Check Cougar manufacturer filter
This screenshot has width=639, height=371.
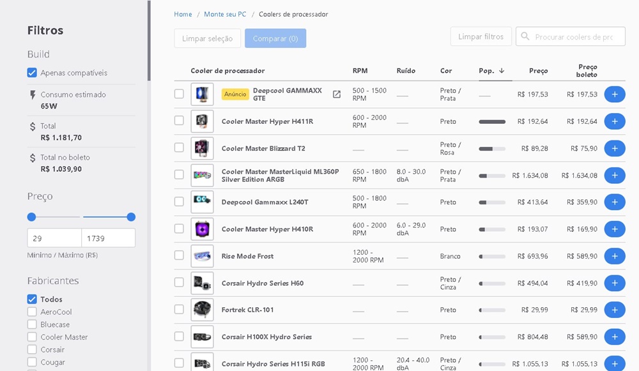(32, 362)
